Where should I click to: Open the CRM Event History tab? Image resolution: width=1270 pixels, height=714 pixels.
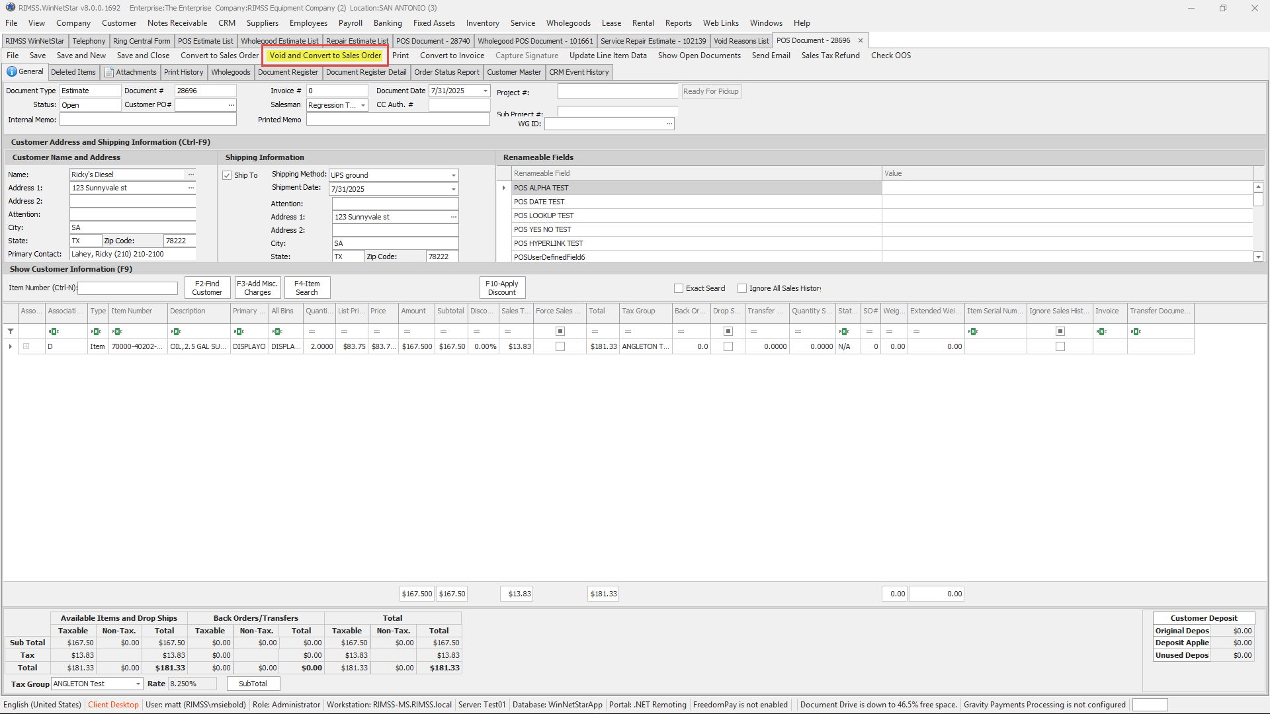(579, 72)
